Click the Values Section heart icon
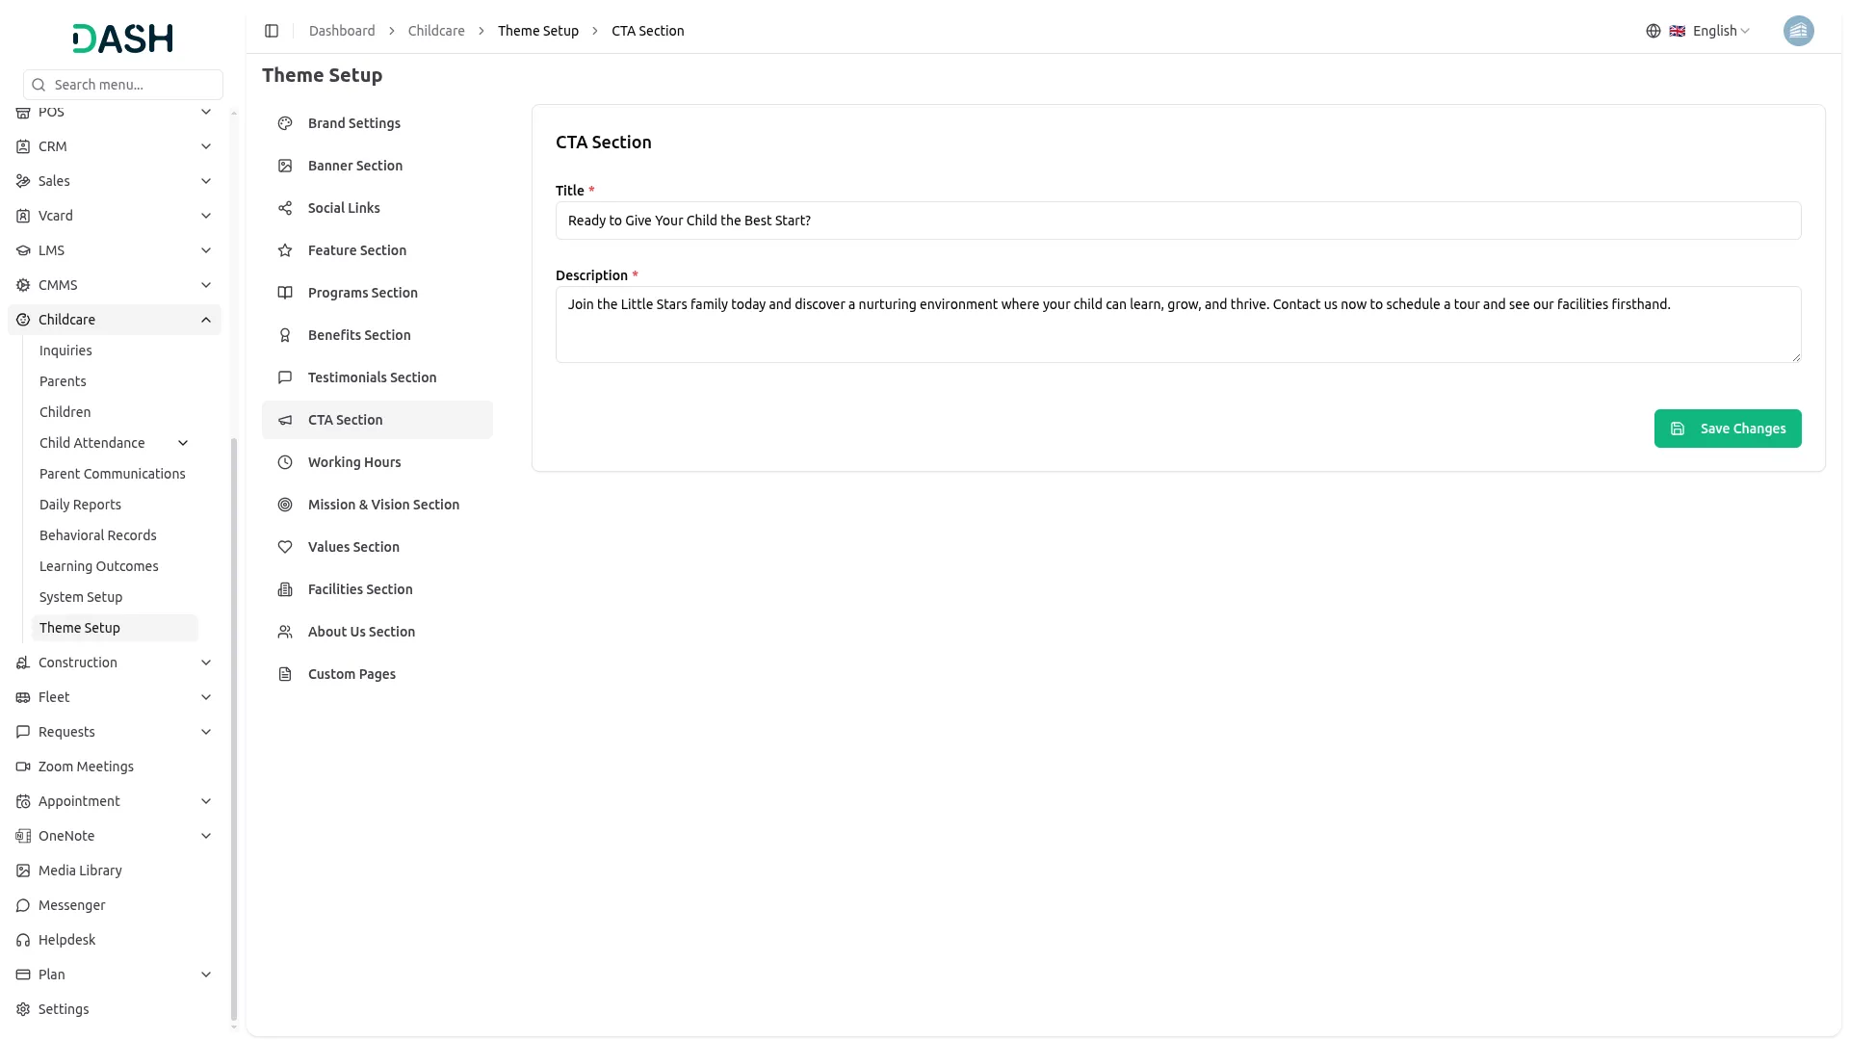 (285, 547)
